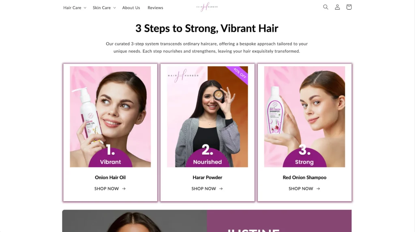
Task: Click the arrow next to Harar Powder Shop Now
Action: [x=221, y=189]
